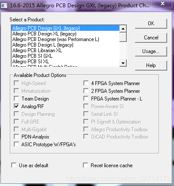The image size is (174, 186).
Task: Enable 4 FPGA System Planner
Action: (86, 83)
